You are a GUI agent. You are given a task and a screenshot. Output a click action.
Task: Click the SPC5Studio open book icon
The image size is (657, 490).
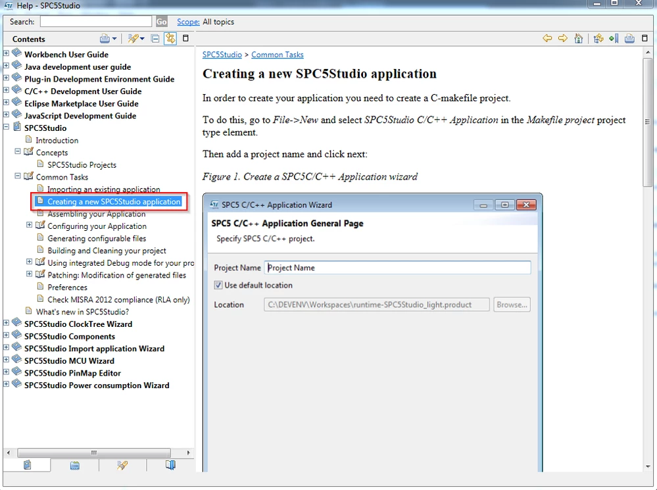[16, 126]
